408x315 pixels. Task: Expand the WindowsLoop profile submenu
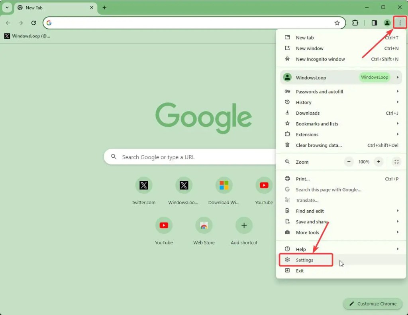pos(341,77)
